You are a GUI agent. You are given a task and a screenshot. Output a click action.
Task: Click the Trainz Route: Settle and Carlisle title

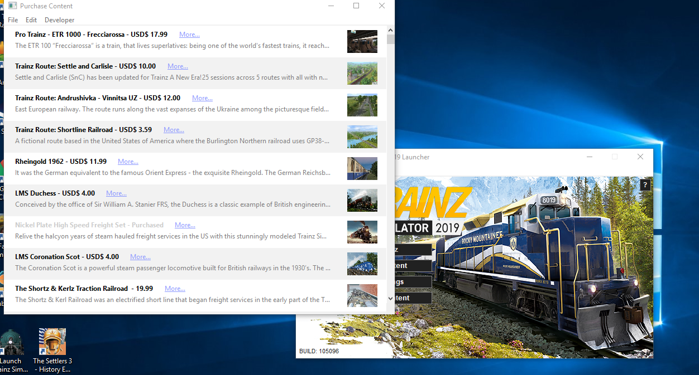[85, 66]
